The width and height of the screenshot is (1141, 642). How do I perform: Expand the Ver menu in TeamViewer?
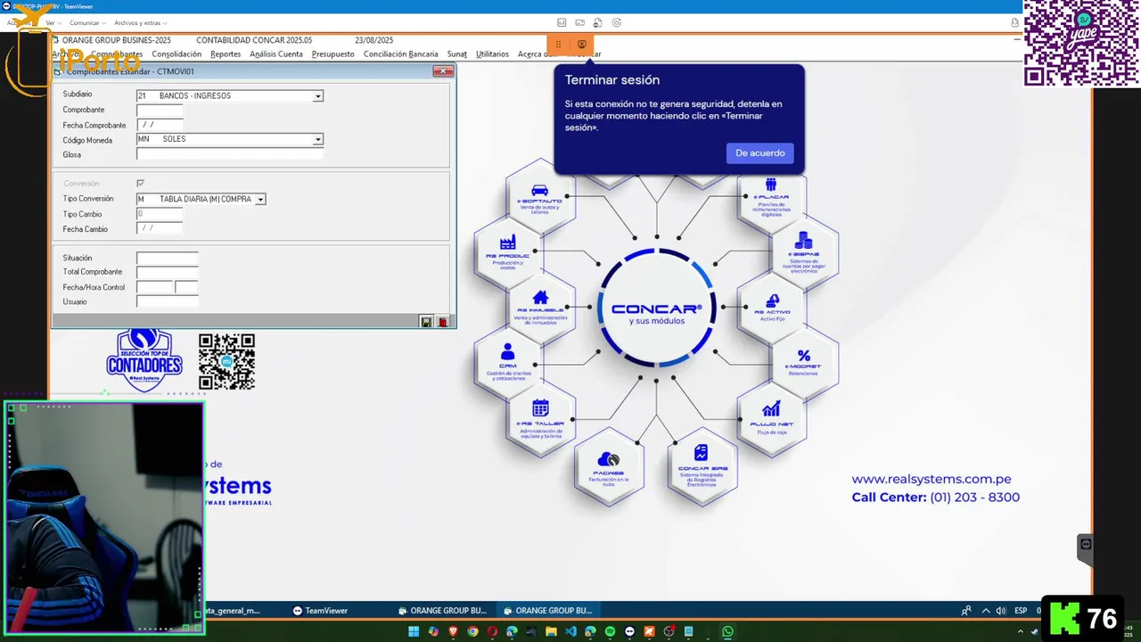[53, 22]
